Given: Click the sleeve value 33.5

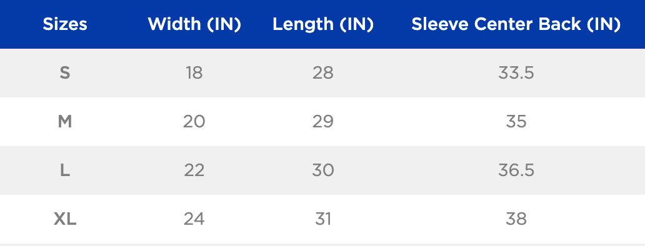Looking at the screenshot, I should 516,73.
